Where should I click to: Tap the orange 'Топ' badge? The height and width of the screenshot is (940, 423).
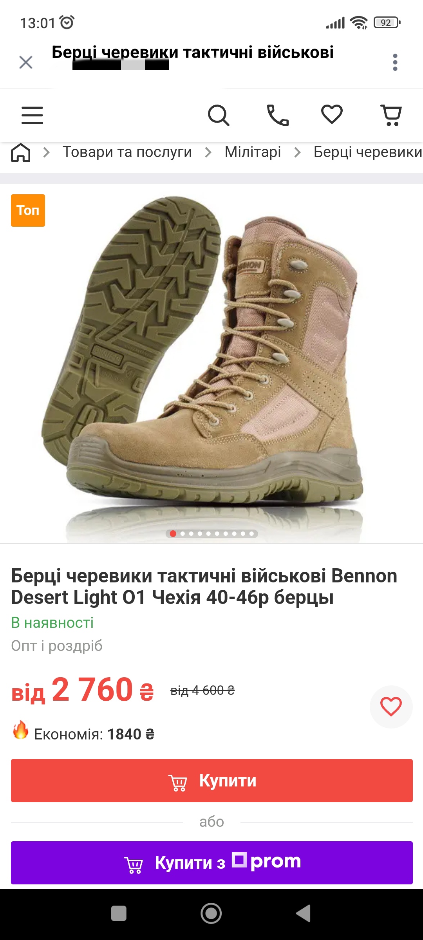(x=28, y=210)
